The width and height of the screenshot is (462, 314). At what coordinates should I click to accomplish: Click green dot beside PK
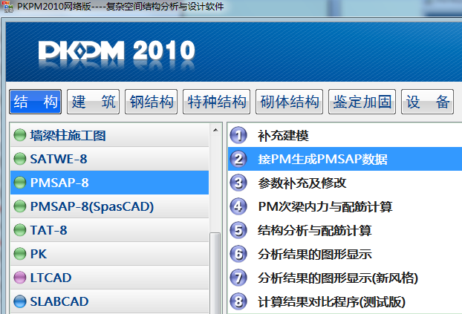pos(20,254)
